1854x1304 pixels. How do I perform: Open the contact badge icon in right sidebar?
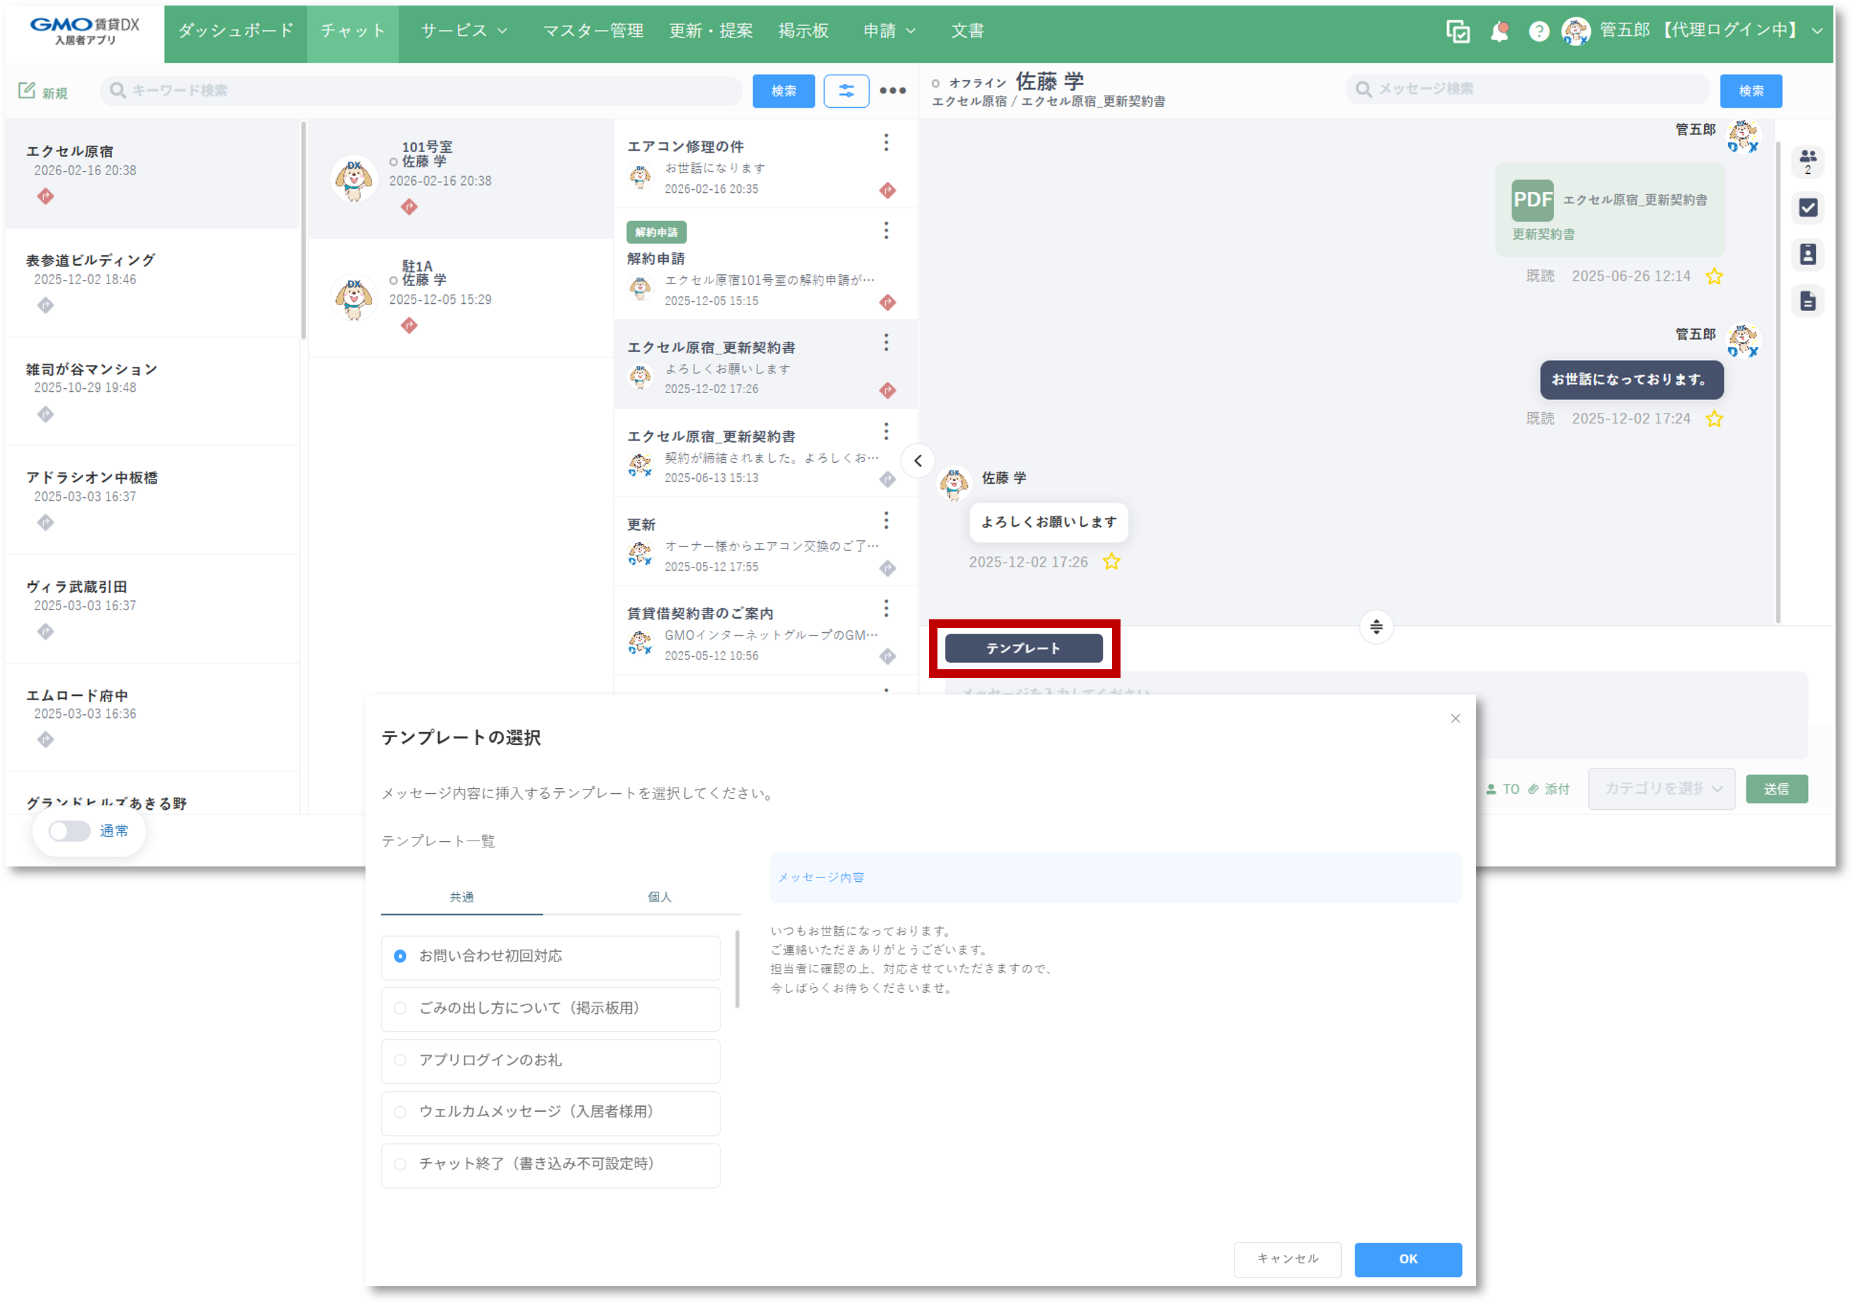pyautogui.click(x=1808, y=255)
